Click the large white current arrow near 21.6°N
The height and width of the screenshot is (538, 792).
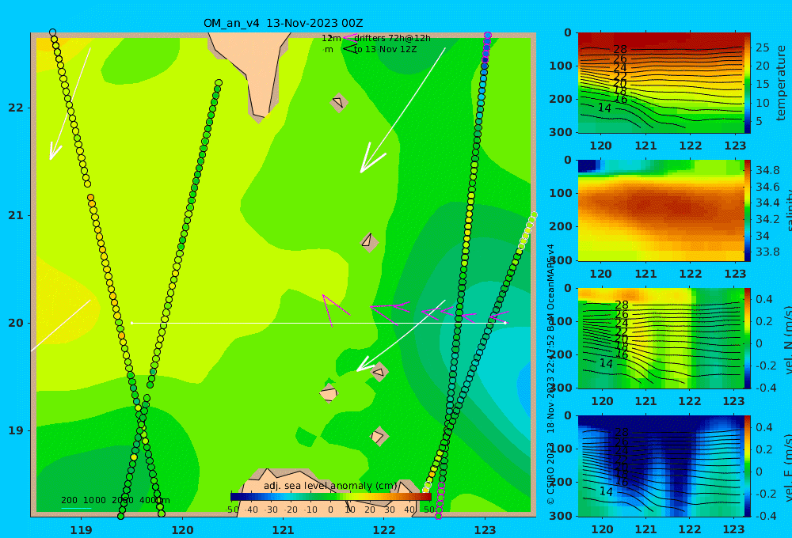click(x=402, y=111)
